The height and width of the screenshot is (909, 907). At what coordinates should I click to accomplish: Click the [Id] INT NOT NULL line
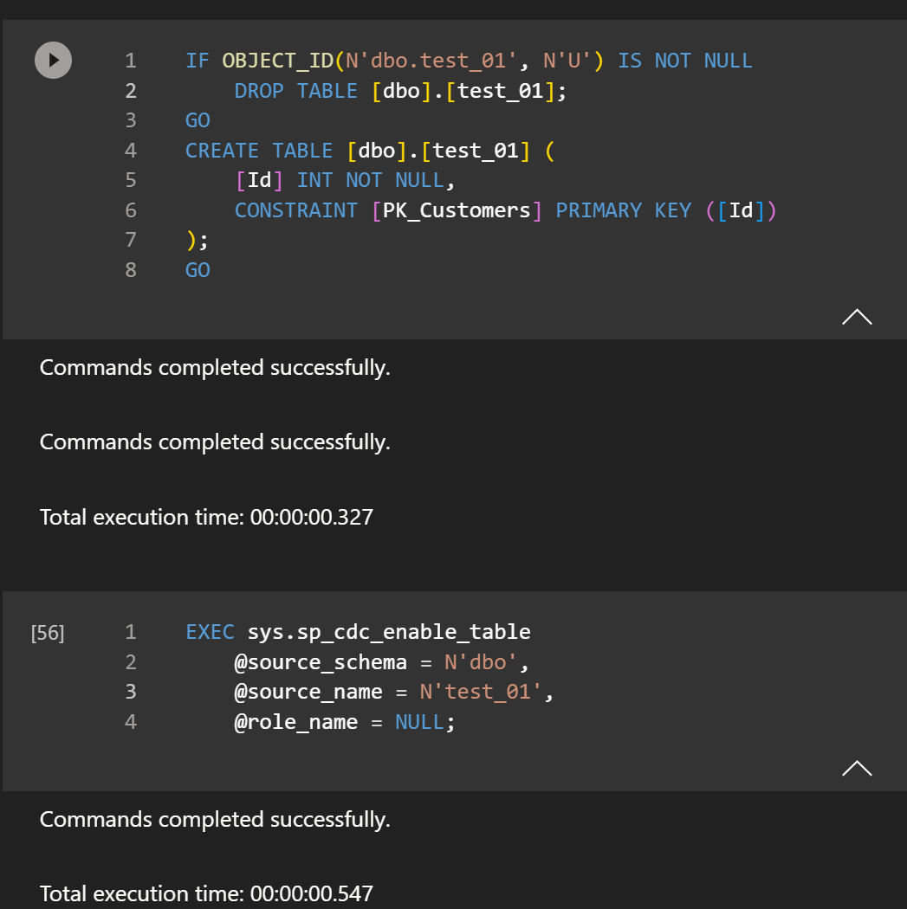(x=345, y=180)
